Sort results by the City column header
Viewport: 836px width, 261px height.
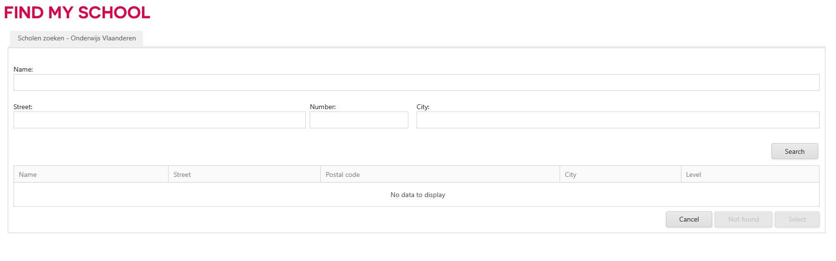pyautogui.click(x=570, y=174)
